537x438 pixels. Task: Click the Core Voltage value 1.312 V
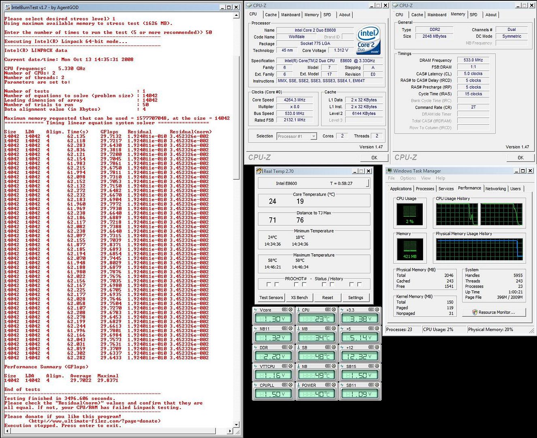(x=341, y=50)
